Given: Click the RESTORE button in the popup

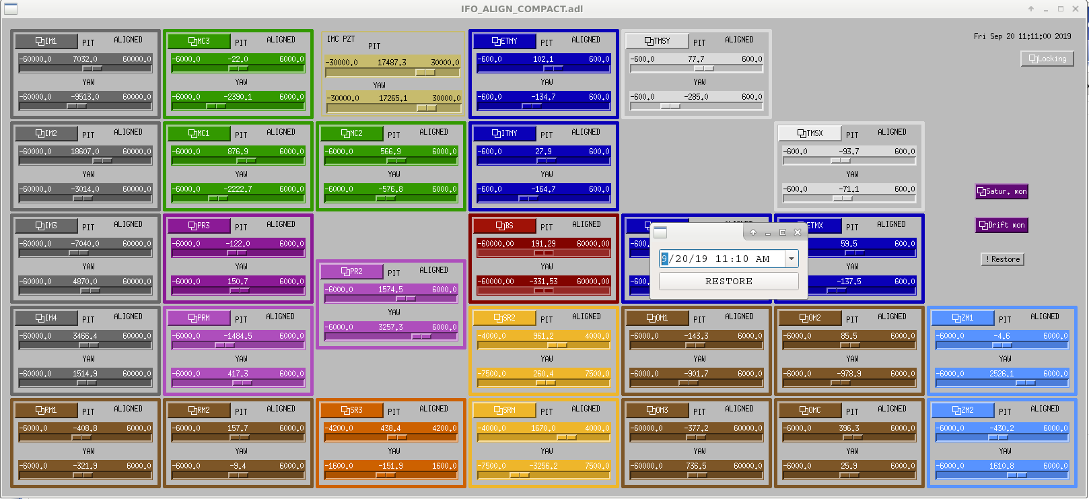Looking at the screenshot, I should click(729, 281).
